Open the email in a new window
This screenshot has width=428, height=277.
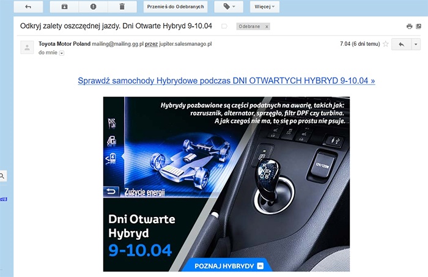pos(418,26)
